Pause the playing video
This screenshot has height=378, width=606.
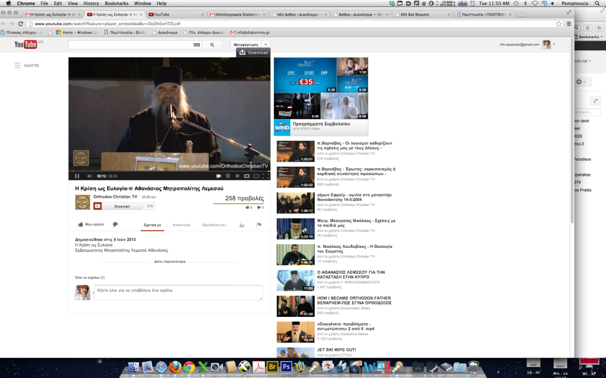point(77,176)
